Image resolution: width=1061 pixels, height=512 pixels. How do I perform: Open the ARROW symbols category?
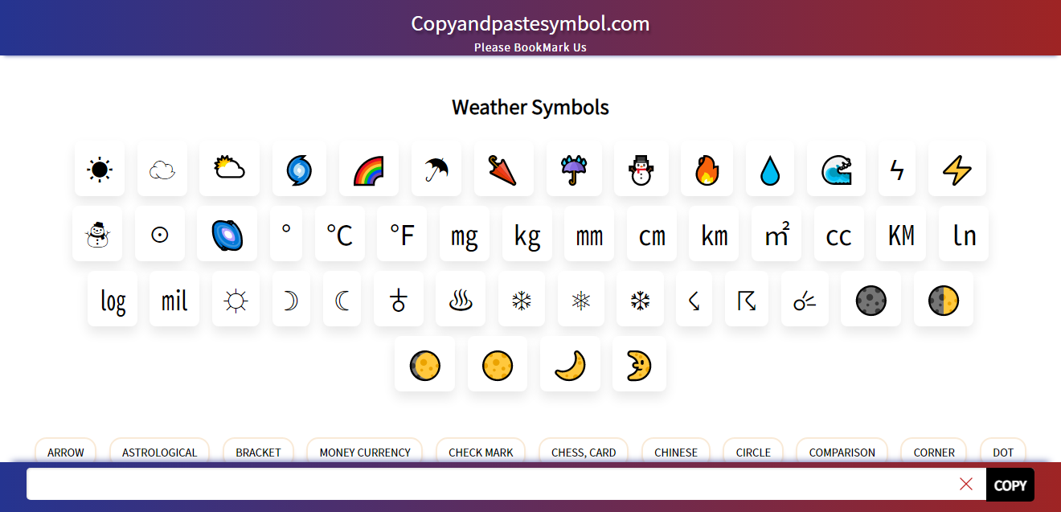click(x=66, y=452)
